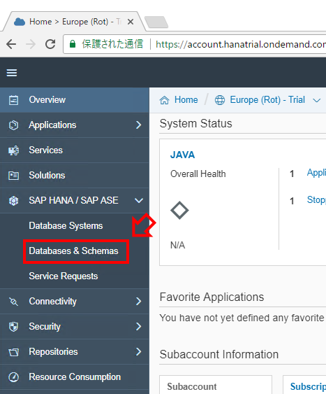The height and width of the screenshot is (394, 326).
Task: Click the Connectivity plug icon
Action: (x=13, y=302)
